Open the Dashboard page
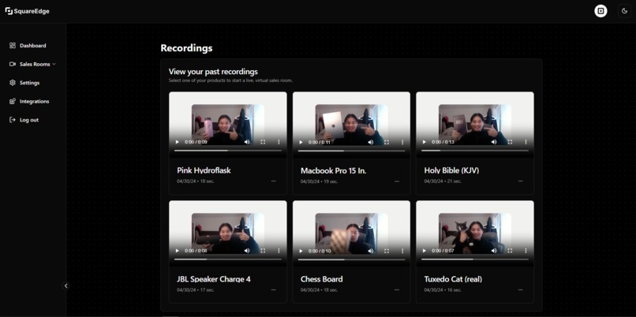The width and height of the screenshot is (636, 317). tap(28, 46)
